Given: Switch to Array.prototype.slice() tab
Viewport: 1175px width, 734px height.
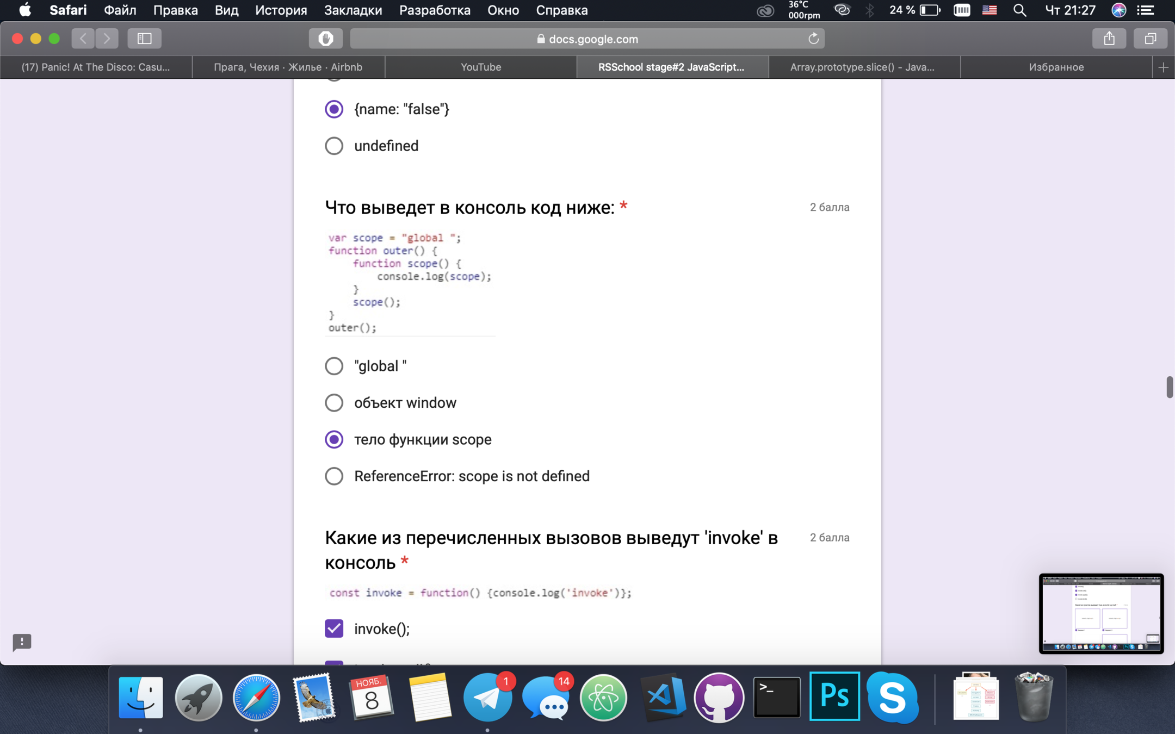Looking at the screenshot, I should click(862, 67).
